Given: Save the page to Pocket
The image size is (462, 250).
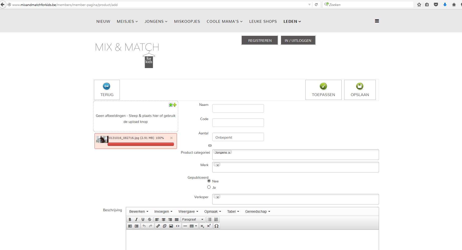Looking at the screenshot, I should (x=436, y=5).
